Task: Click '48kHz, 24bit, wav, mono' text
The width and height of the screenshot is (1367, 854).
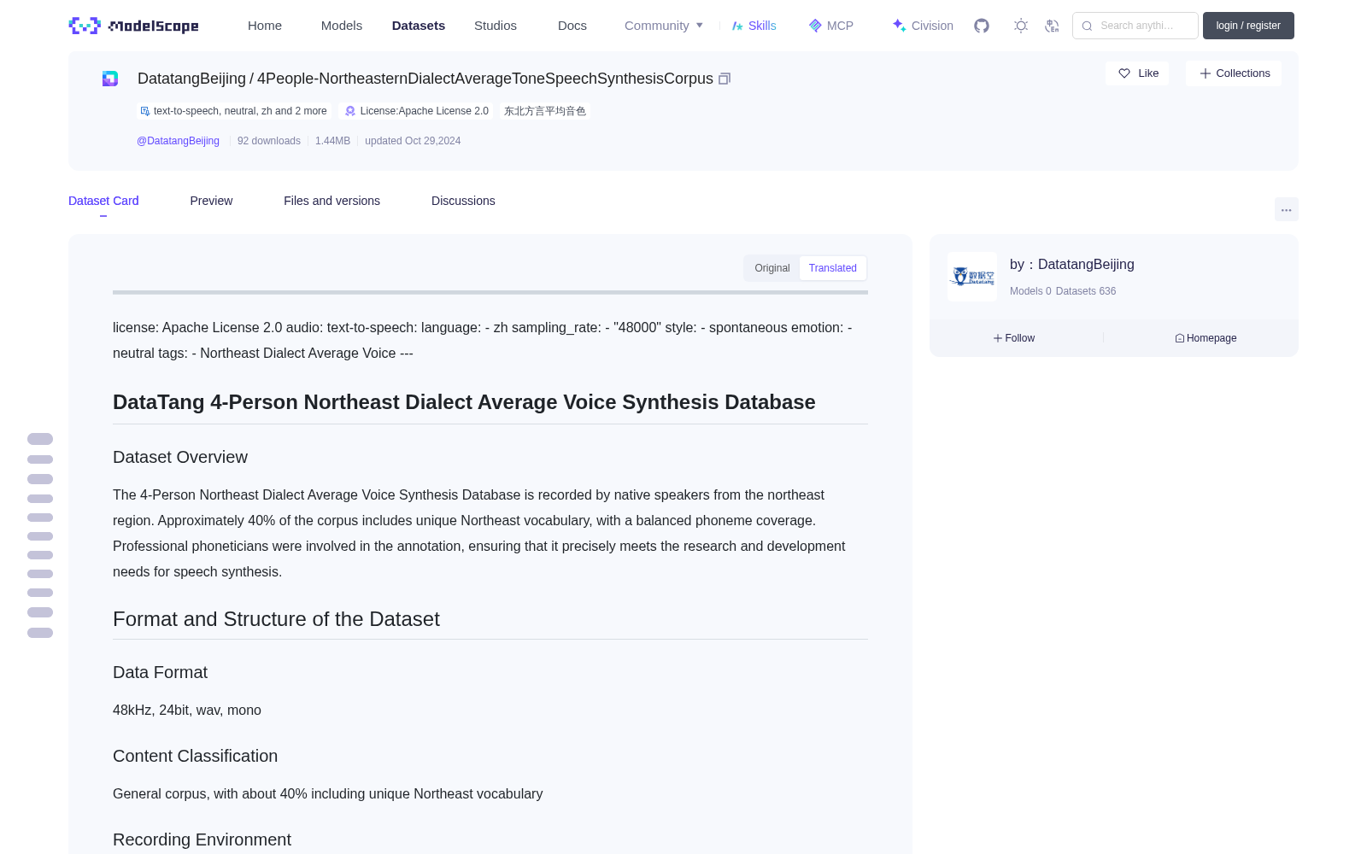Action: (187, 710)
